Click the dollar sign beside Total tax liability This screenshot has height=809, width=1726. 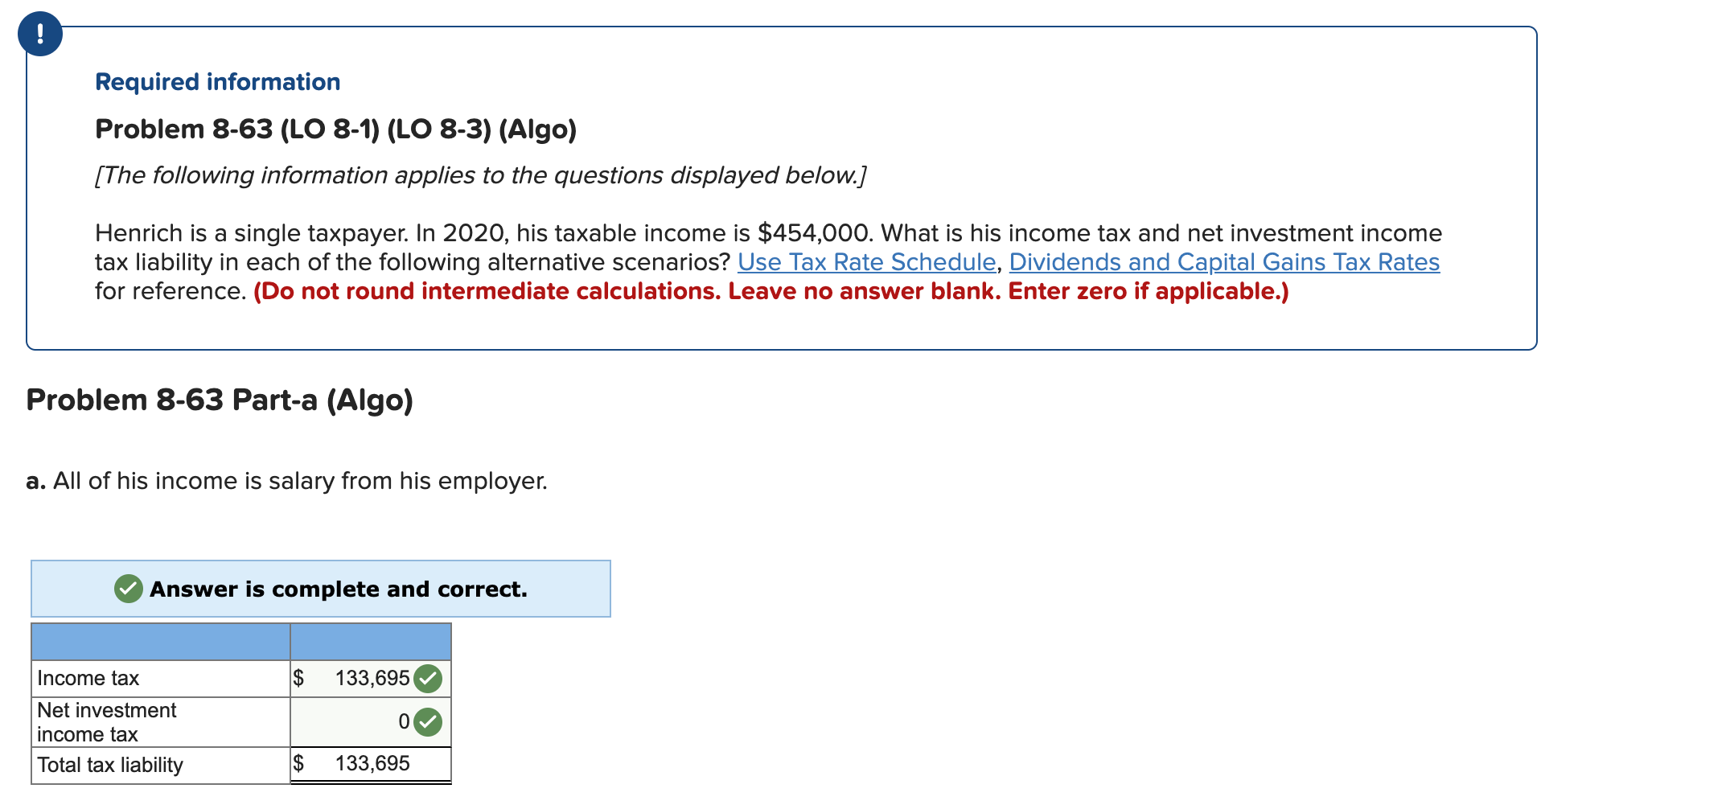[x=298, y=763]
